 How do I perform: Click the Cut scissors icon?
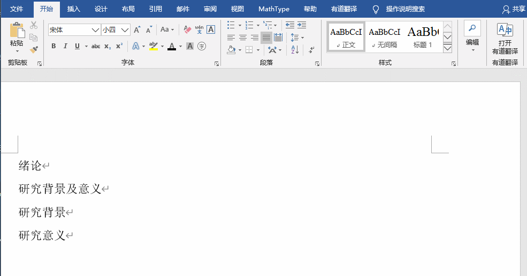tap(34, 25)
